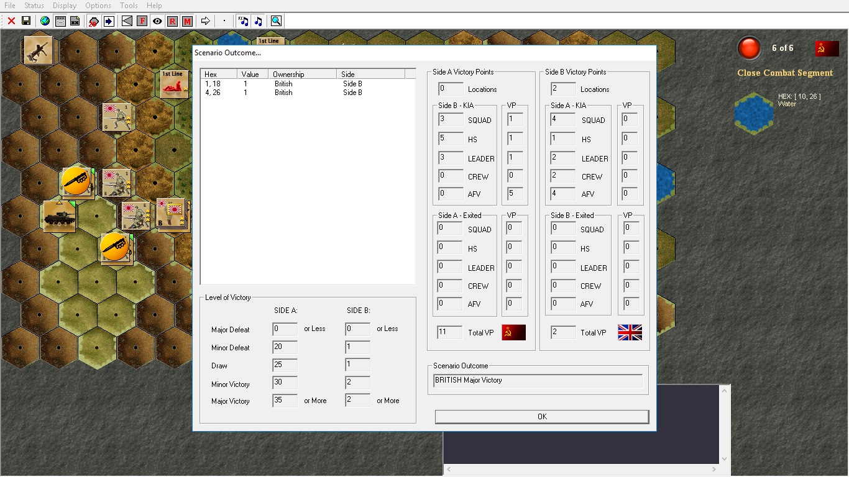Click the small dot toolbar icon

coord(224,21)
